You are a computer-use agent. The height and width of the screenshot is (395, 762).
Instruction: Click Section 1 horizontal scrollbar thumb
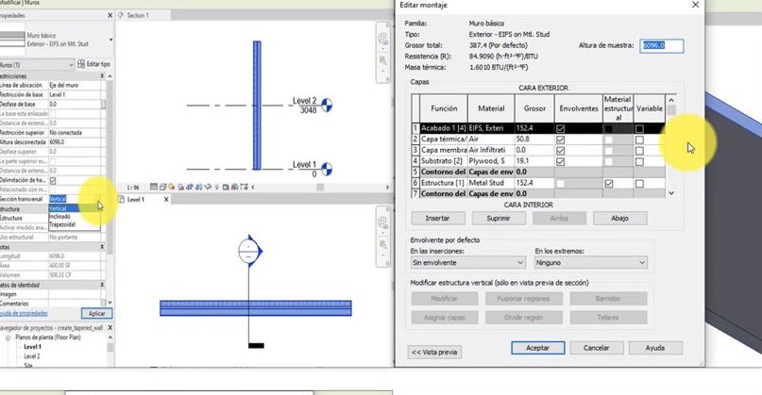coord(320,187)
